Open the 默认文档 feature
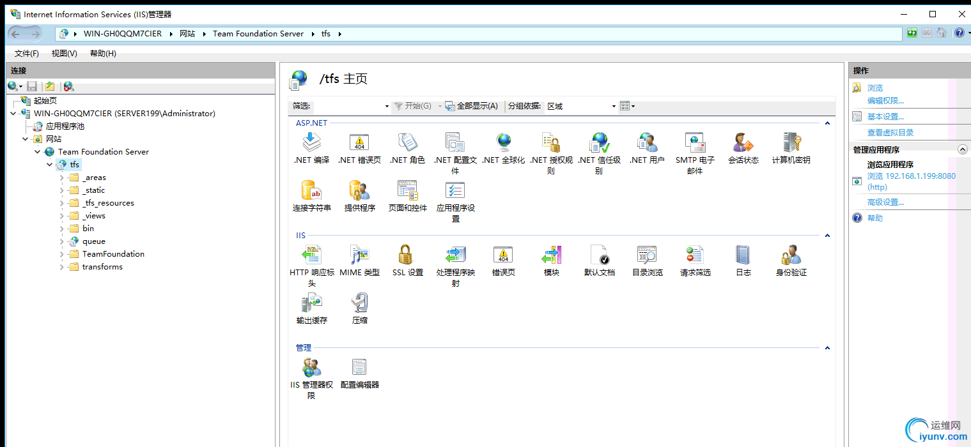Screen dimensions: 971x447 [x=599, y=261]
